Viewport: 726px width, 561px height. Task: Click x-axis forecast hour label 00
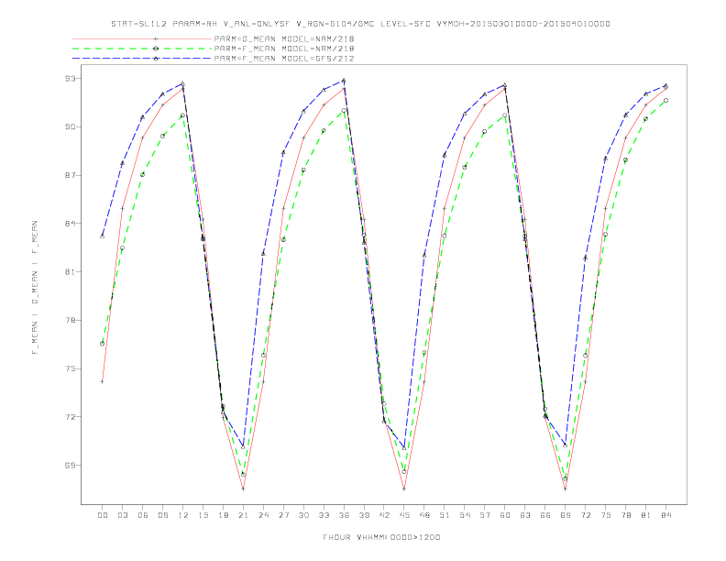[103, 515]
